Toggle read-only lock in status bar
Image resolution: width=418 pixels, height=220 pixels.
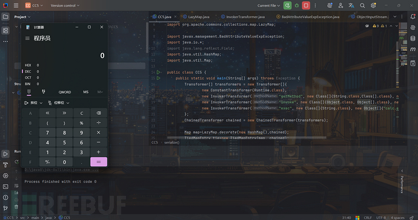point(412,218)
